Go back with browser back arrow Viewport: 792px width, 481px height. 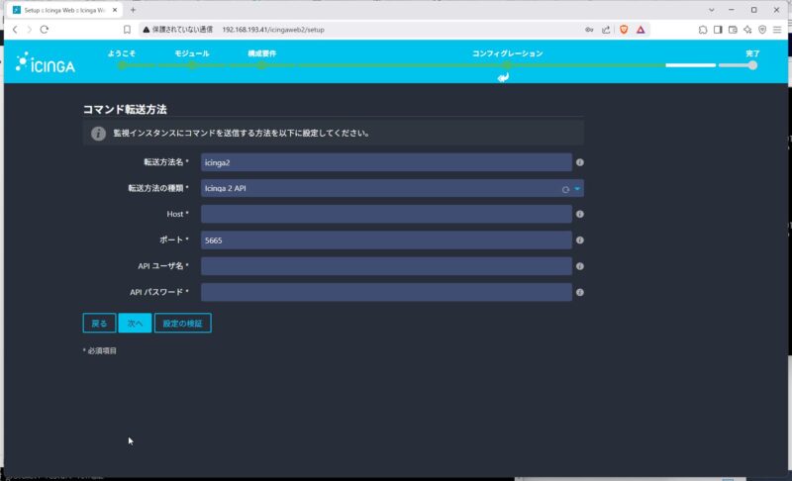point(15,30)
